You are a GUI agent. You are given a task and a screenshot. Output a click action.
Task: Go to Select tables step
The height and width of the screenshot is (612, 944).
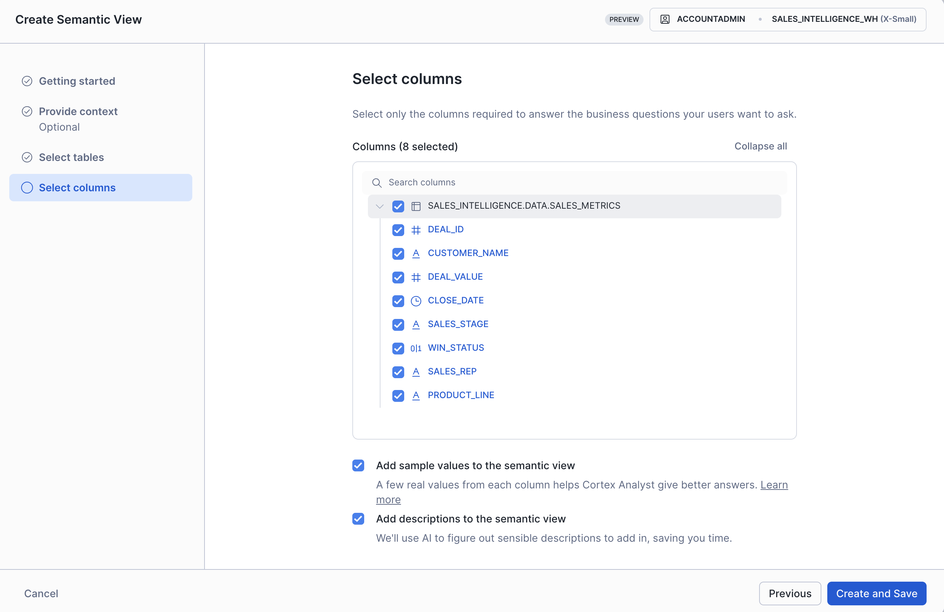click(x=72, y=157)
